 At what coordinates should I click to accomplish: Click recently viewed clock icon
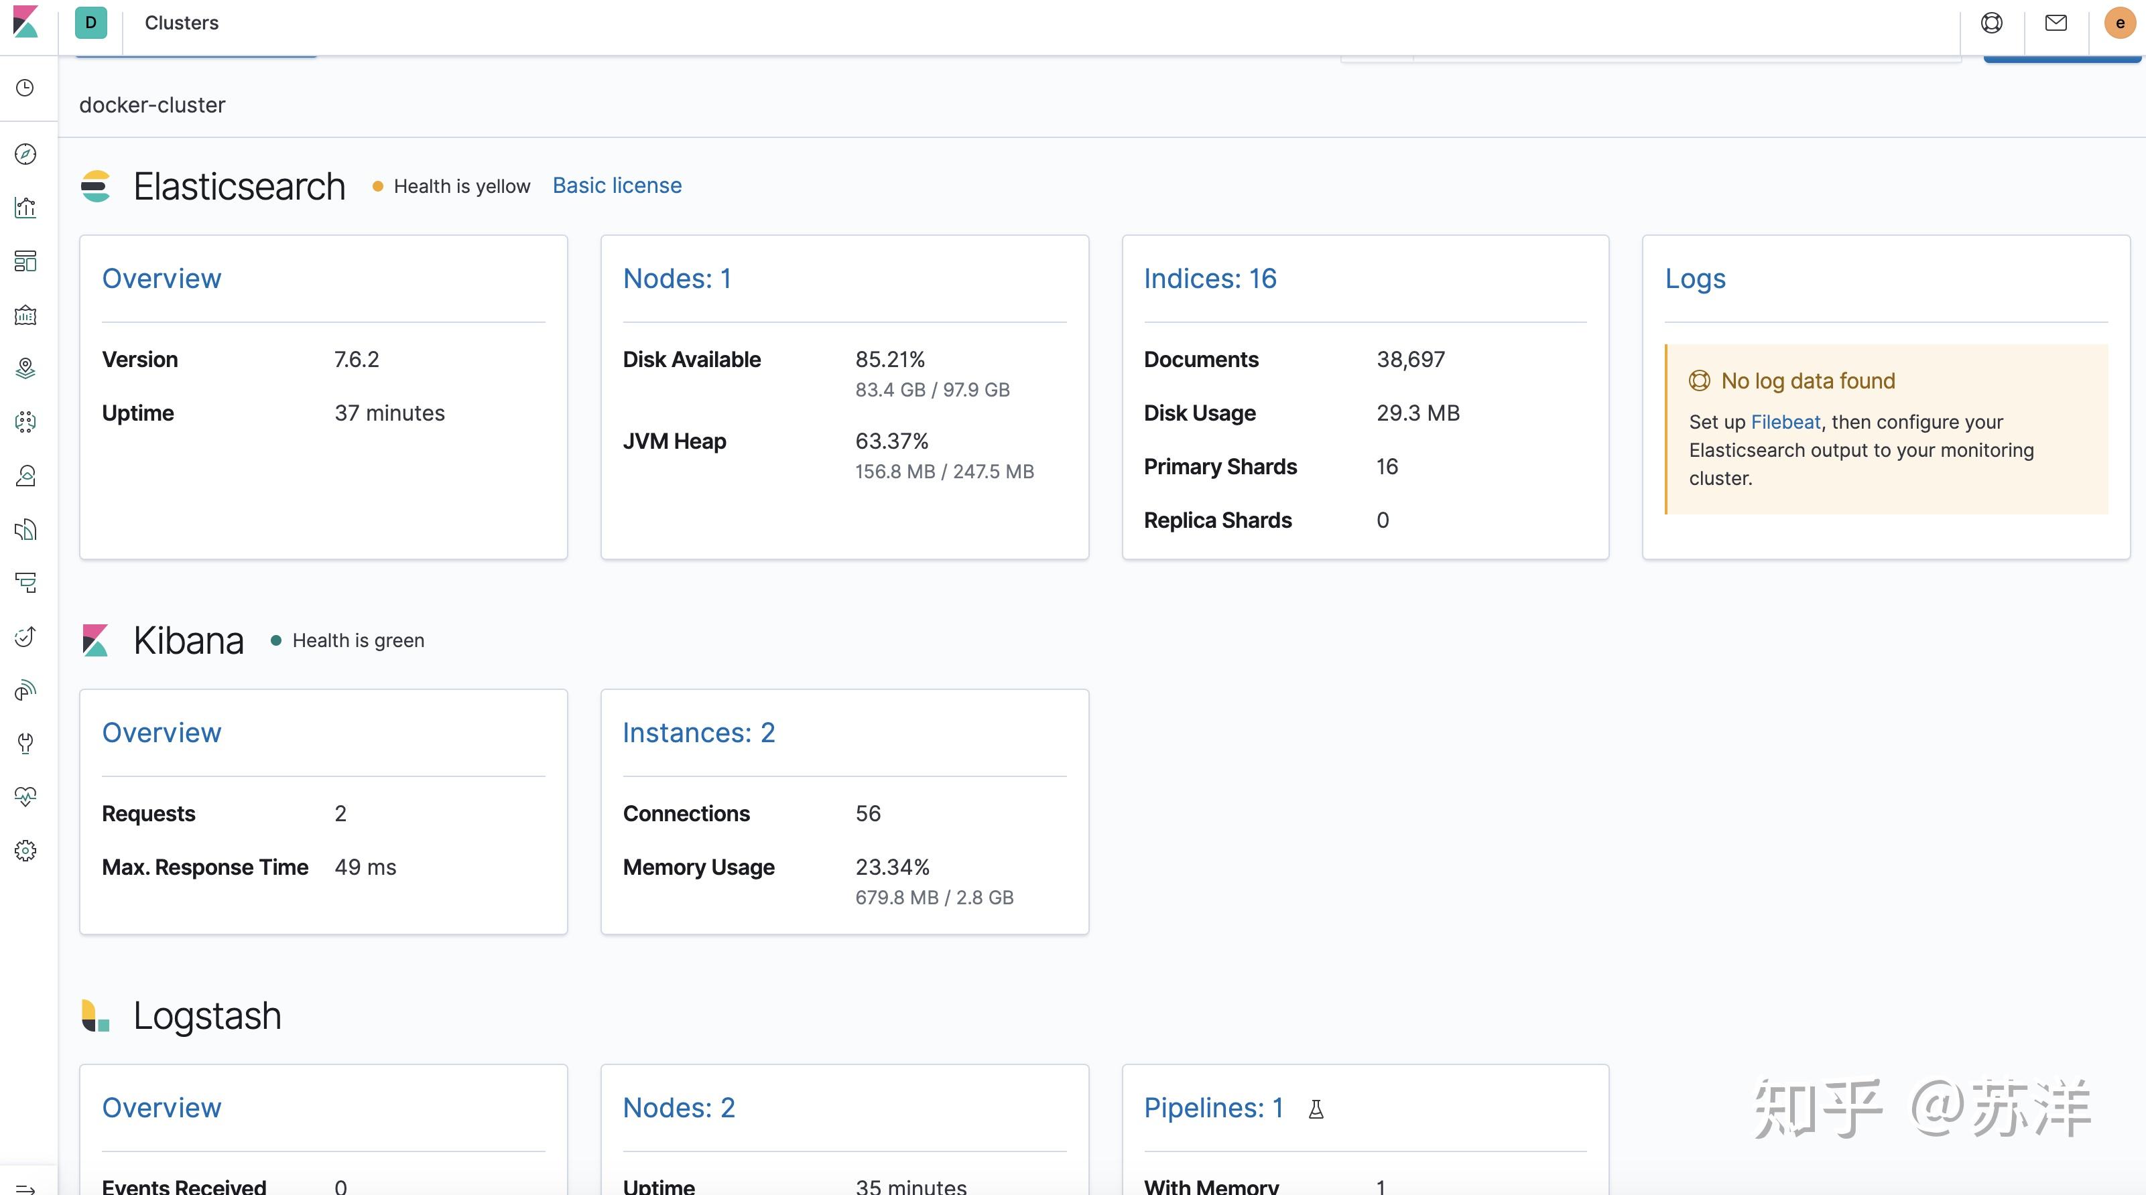tap(26, 88)
